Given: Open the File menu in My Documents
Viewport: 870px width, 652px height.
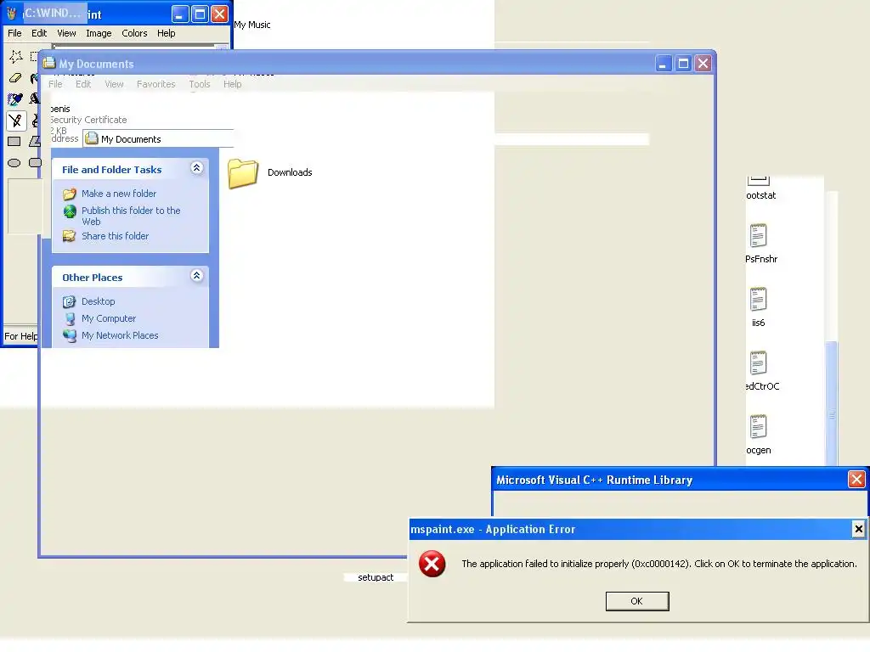Looking at the screenshot, I should tap(55, 84).
